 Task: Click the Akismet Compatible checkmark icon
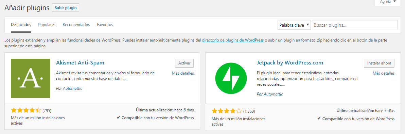(118, 118)
